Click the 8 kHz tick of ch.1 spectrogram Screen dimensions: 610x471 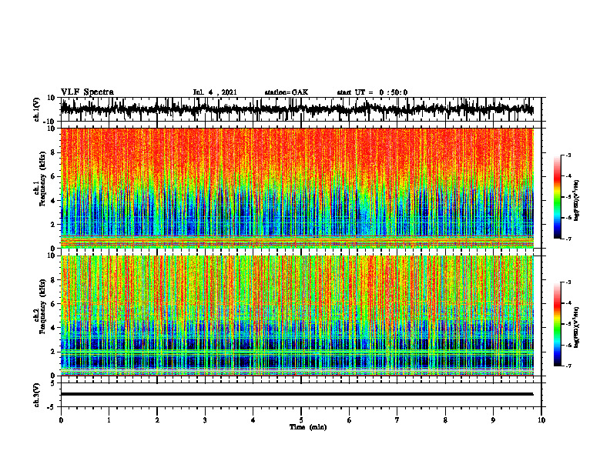tap(53, 152)
